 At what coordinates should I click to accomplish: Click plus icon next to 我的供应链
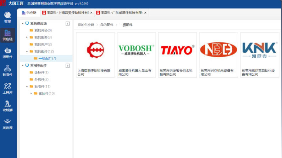click(68, 23)
